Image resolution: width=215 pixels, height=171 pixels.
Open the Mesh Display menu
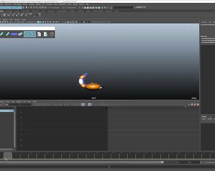[17, 4]
